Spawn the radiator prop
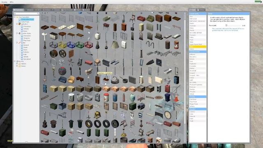 point(132,80)
